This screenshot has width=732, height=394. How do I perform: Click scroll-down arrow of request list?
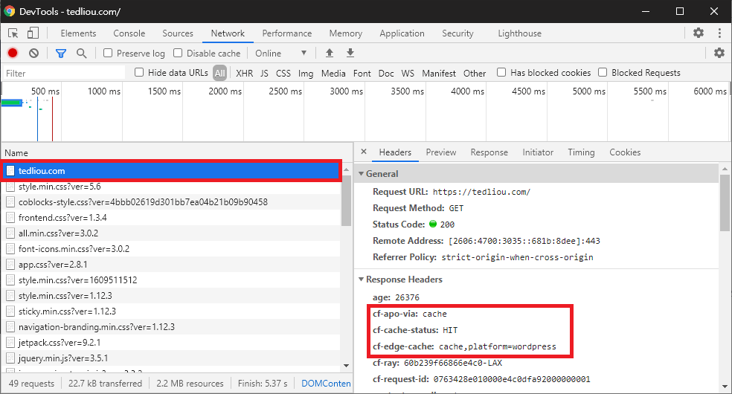click(x=346, y=366)
